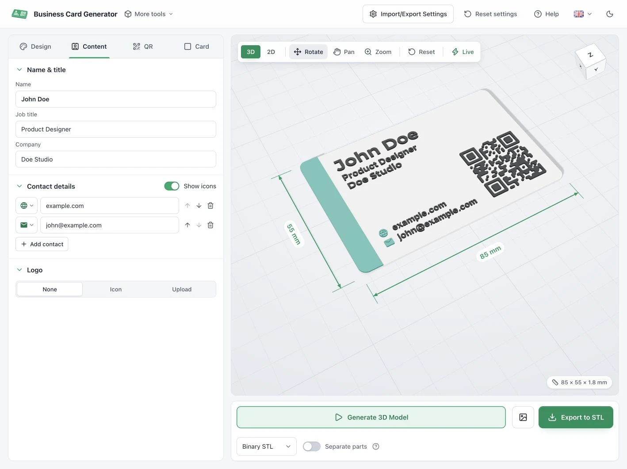Open Separate parts help tooltip icon
The width and height of the screenshot is (627, 469).
pos(376,446)
